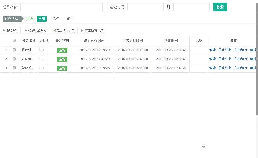Click last run time 2016-09-20 17:41:29

pos(94,59)
